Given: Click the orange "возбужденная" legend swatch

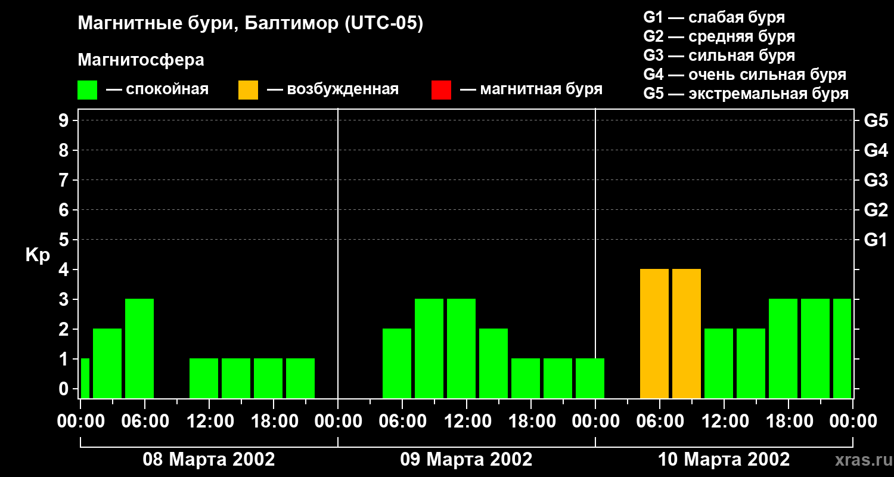Looking at the screenshot, I should (248, 90).
